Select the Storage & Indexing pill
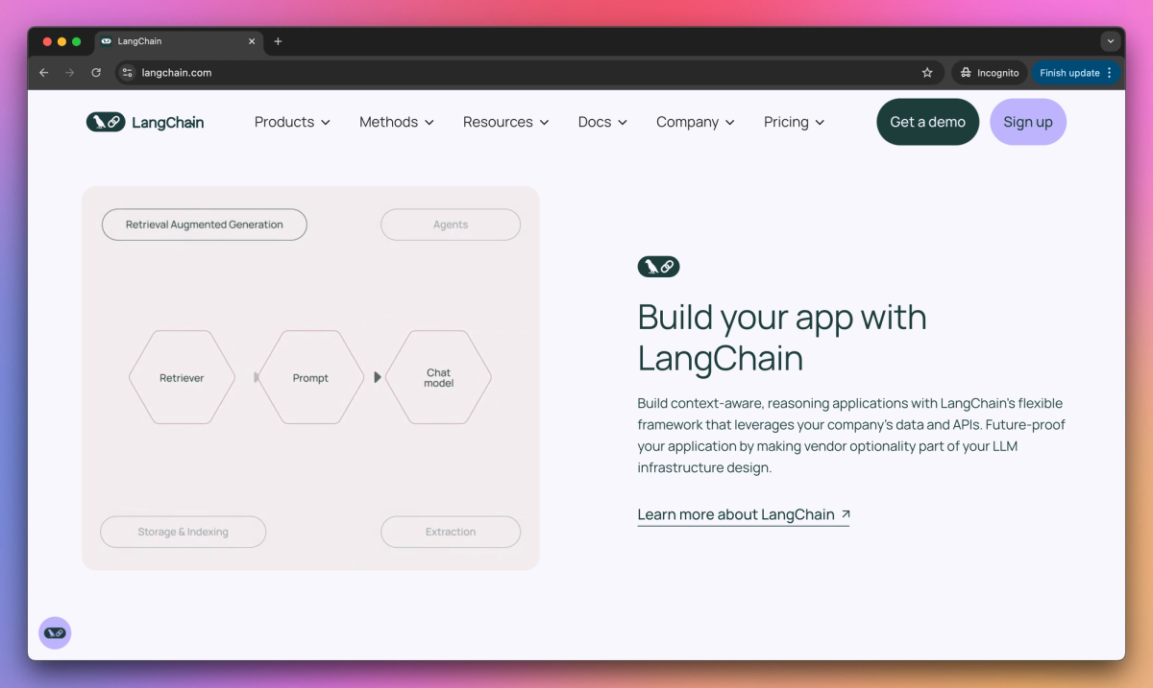 point(183,532)
